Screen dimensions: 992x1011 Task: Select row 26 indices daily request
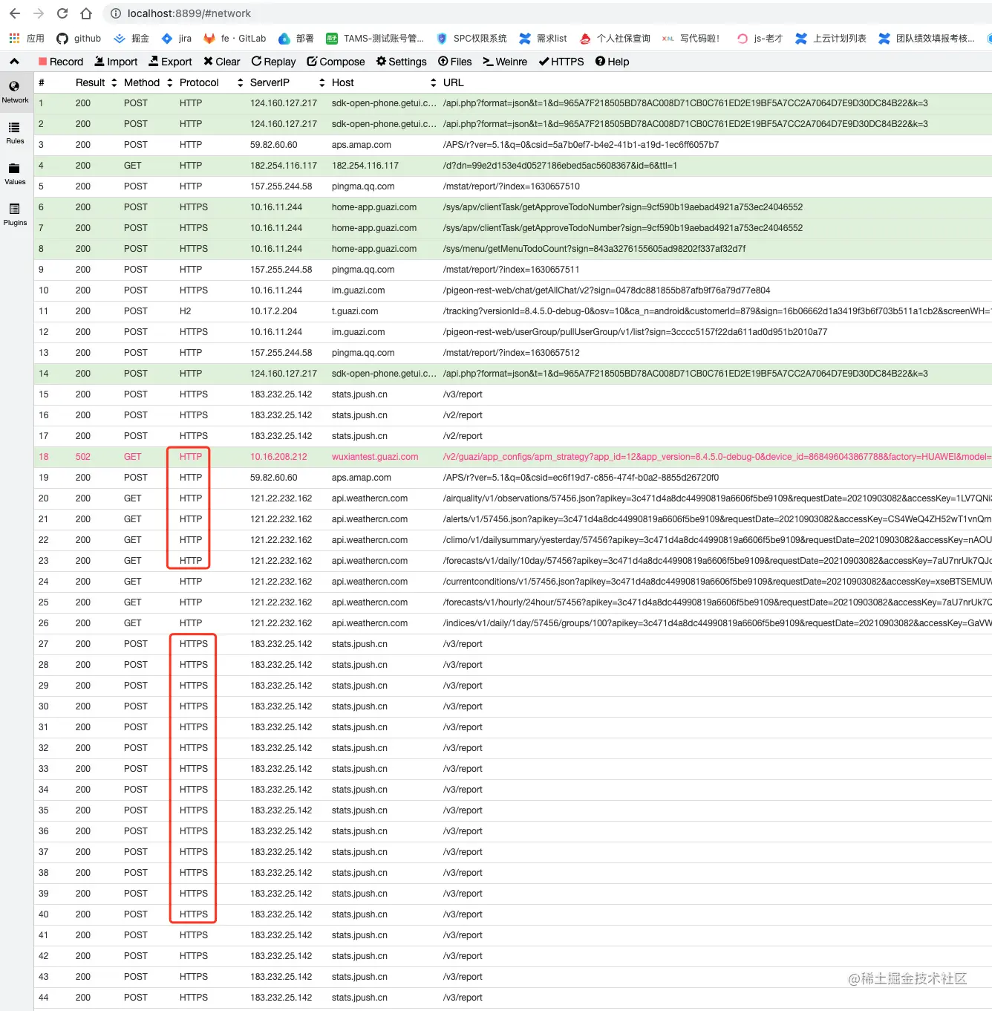[512, 623]
